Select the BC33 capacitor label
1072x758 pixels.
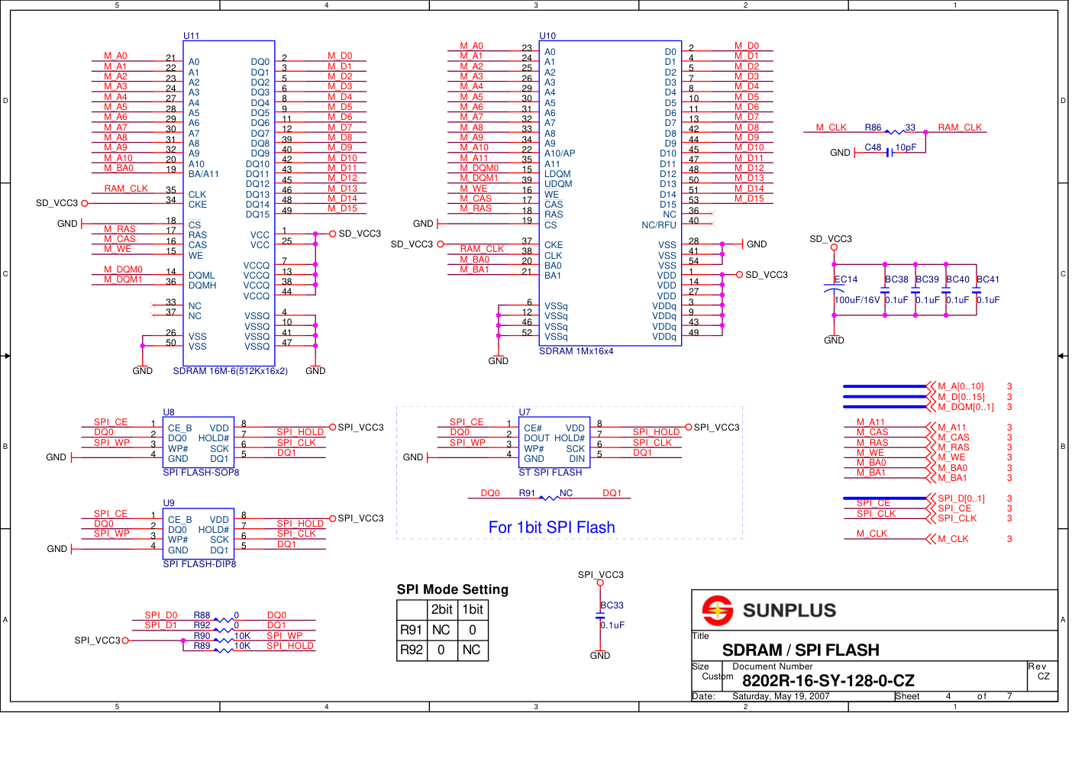click(612, 605)
